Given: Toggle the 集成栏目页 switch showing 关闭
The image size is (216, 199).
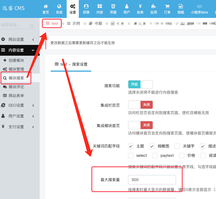Looking at the screenshot, I should point(141,105).
